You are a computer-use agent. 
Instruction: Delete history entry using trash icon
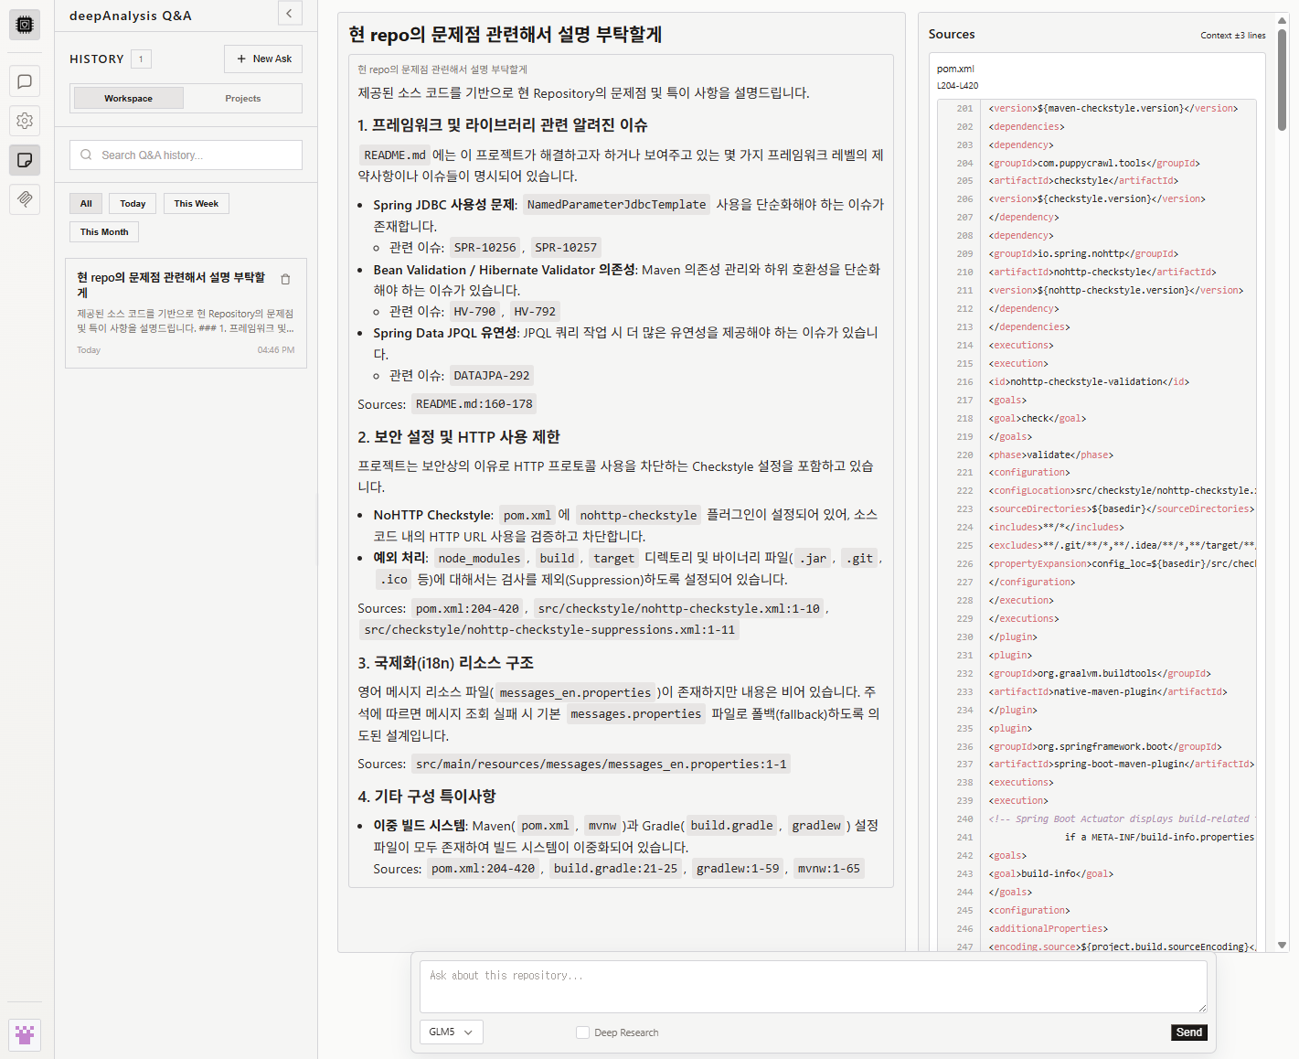click(285, 279)
